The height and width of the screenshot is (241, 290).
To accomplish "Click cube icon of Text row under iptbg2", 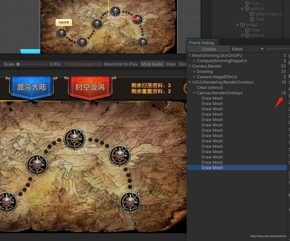I will [x=247, y=30].
